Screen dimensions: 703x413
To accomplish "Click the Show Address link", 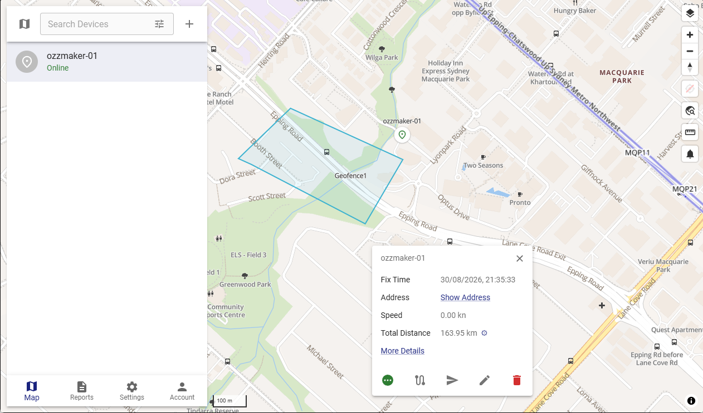I will coord(465,297).
